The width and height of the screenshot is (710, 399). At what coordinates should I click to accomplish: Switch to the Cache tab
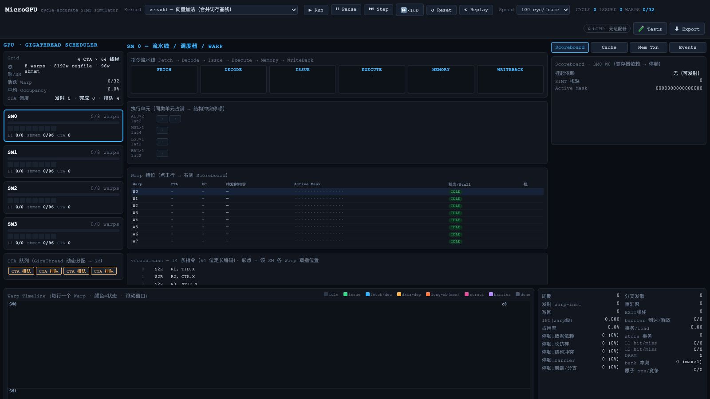609,47
